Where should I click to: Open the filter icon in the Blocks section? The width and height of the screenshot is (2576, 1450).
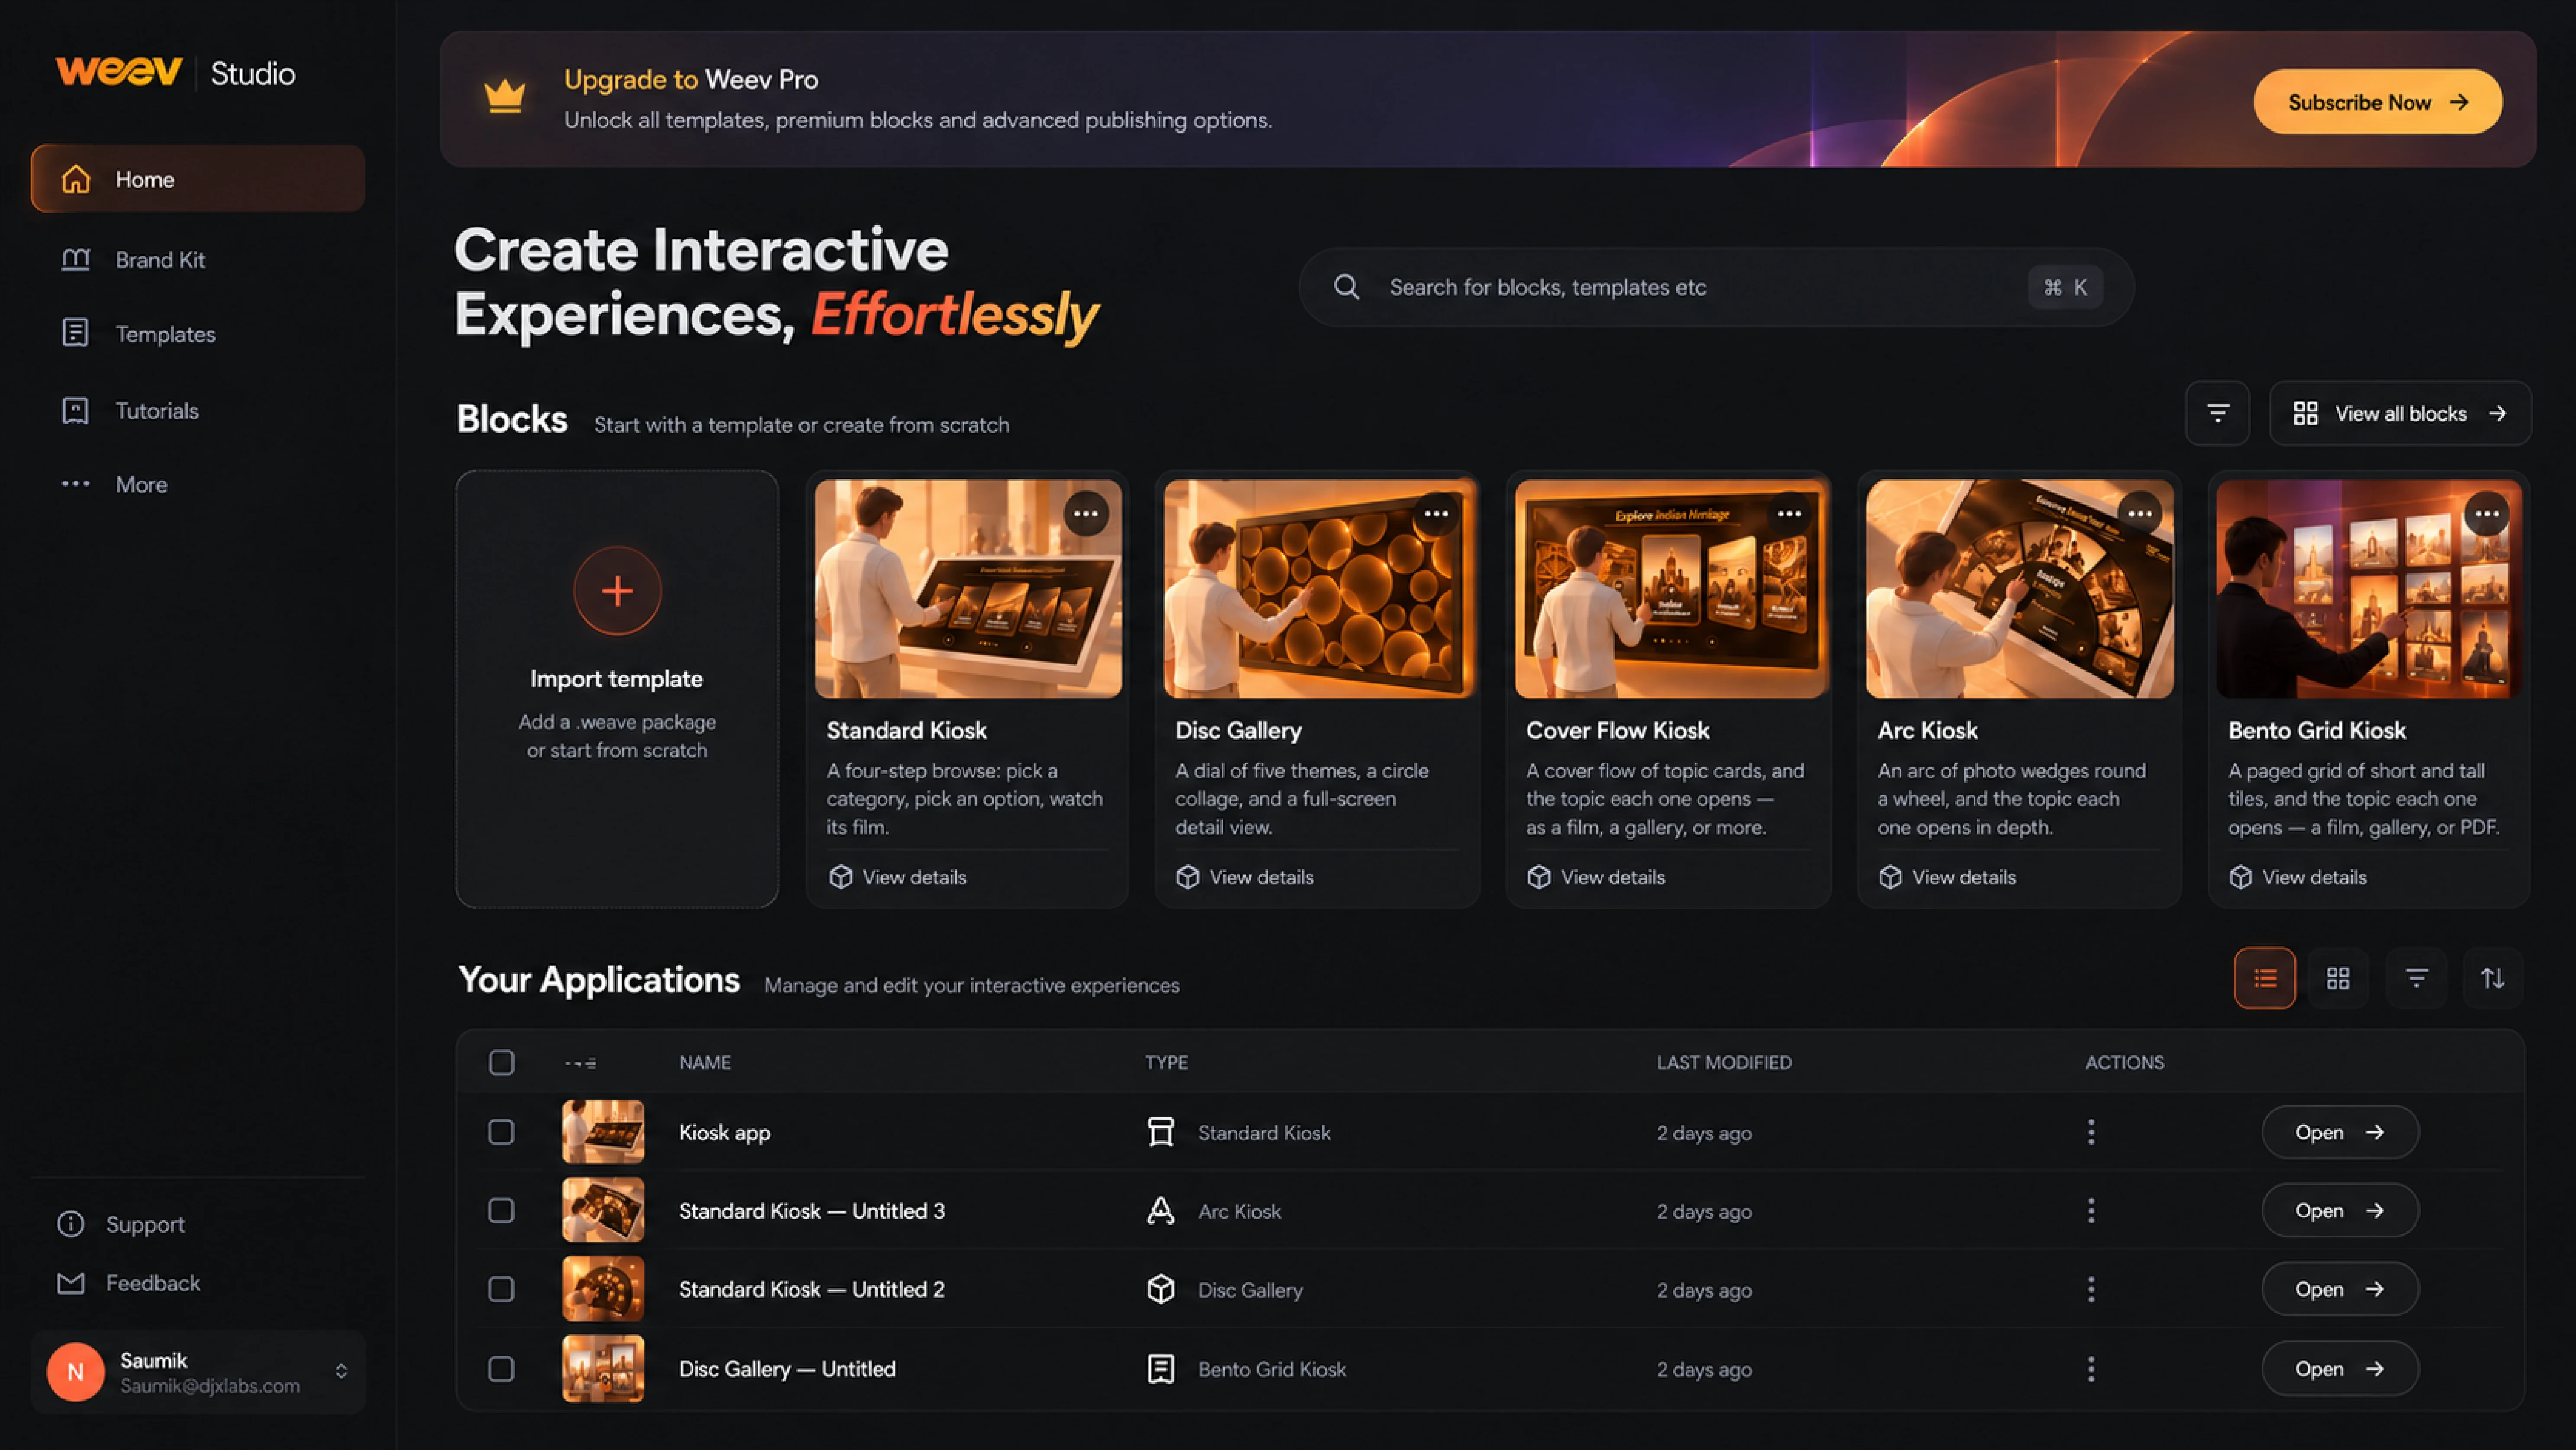tap(2217, 413)
